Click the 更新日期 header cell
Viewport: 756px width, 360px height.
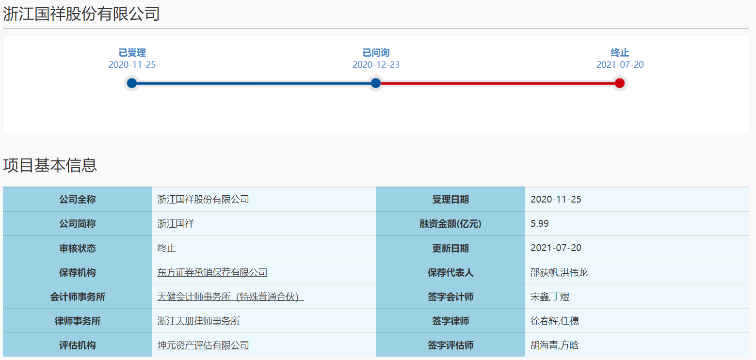(450, 248)
